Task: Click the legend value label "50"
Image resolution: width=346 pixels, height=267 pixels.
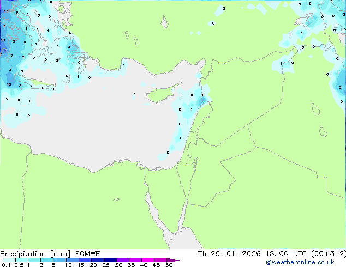Action: click(169, 265)
